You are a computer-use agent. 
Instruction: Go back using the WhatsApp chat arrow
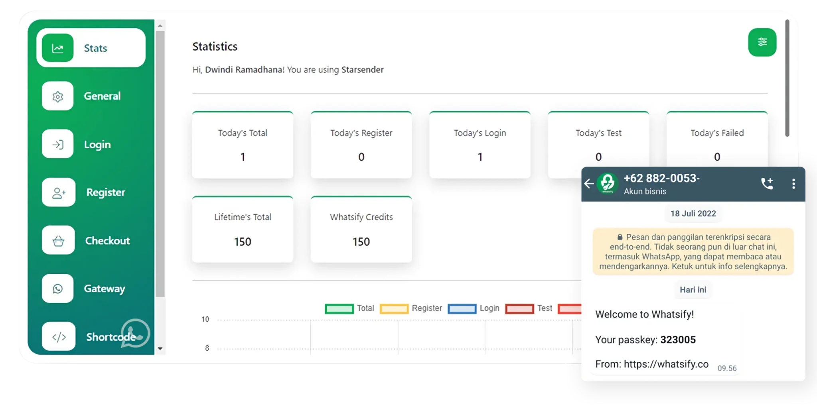point(589,184)
